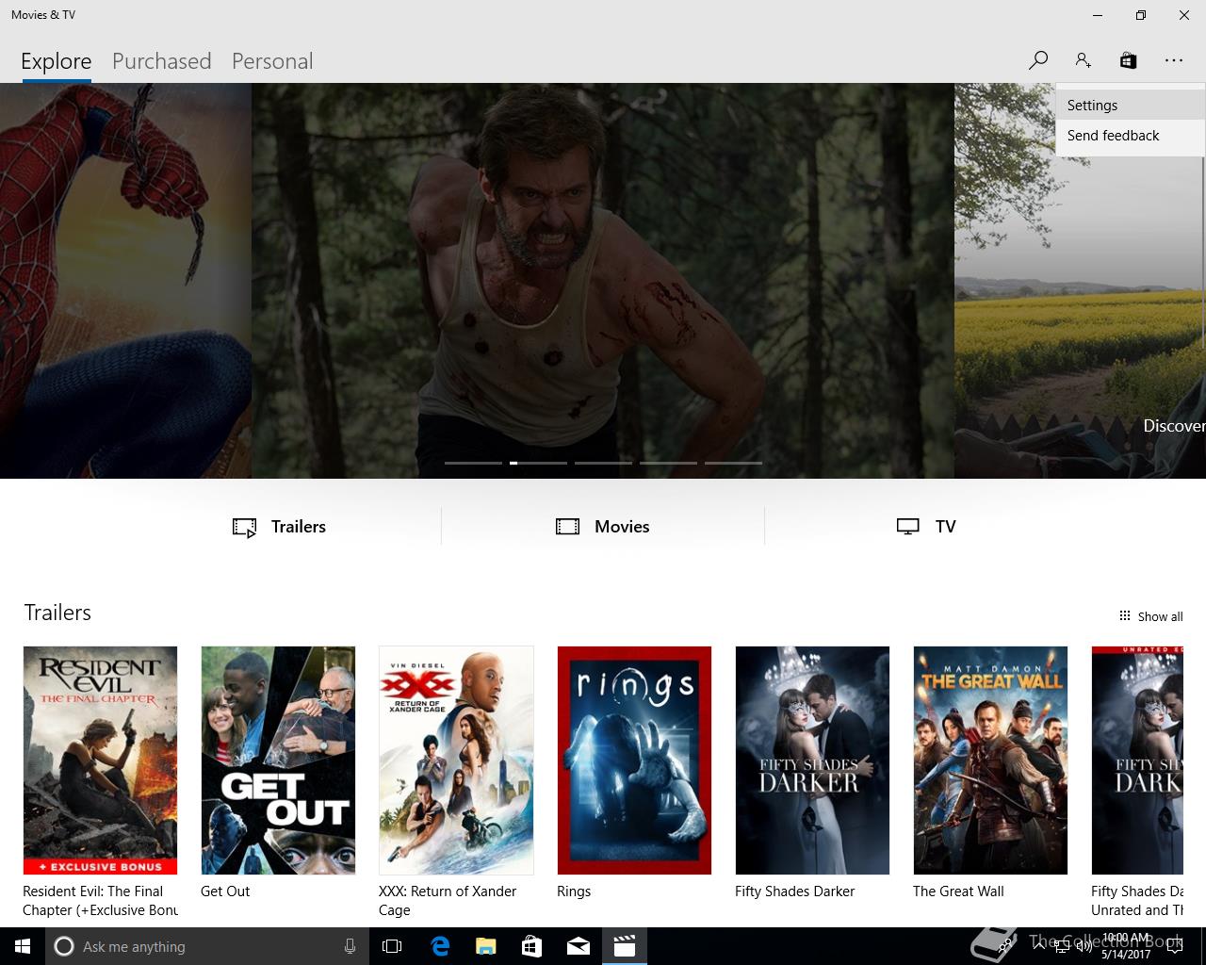Click the Resident Evil: The Final Chapter title
Screen dimensions: 1206x965
point(101,901)
